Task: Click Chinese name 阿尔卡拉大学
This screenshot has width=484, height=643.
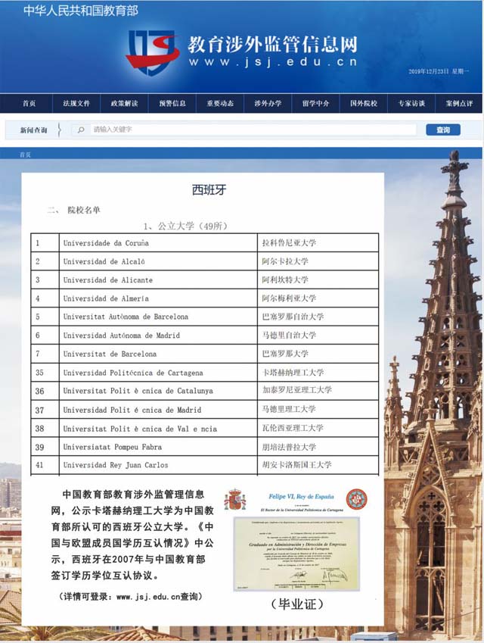Action: coord(285,261)
